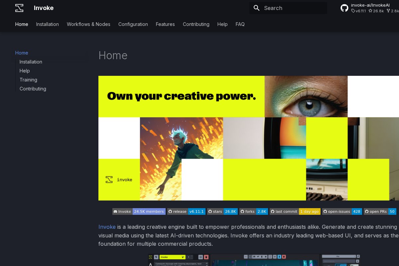399x266 pixels.
Task: Open Contributing in the left sidebar
Action: point(33,89)
